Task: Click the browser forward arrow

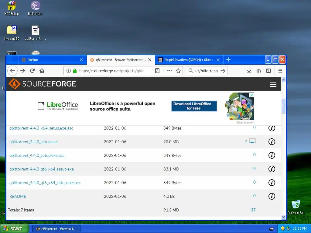Action: pyautogui.click(x=22, y=71)
